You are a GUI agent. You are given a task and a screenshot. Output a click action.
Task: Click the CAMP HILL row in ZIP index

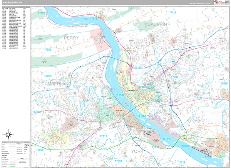[x=14, y=10]
